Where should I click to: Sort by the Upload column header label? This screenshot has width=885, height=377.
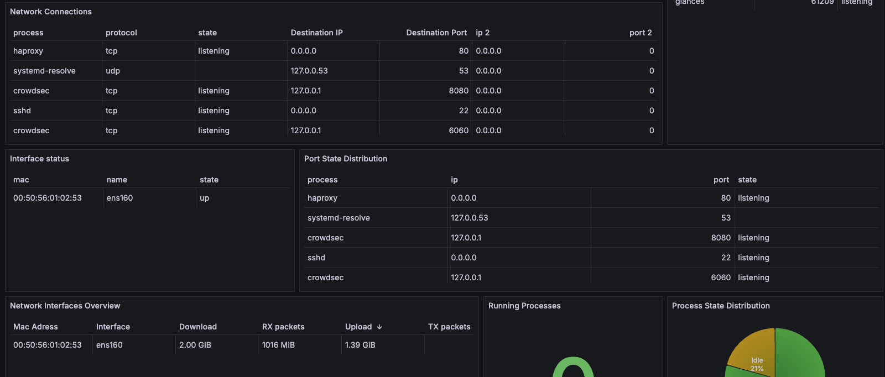[358, 327]
